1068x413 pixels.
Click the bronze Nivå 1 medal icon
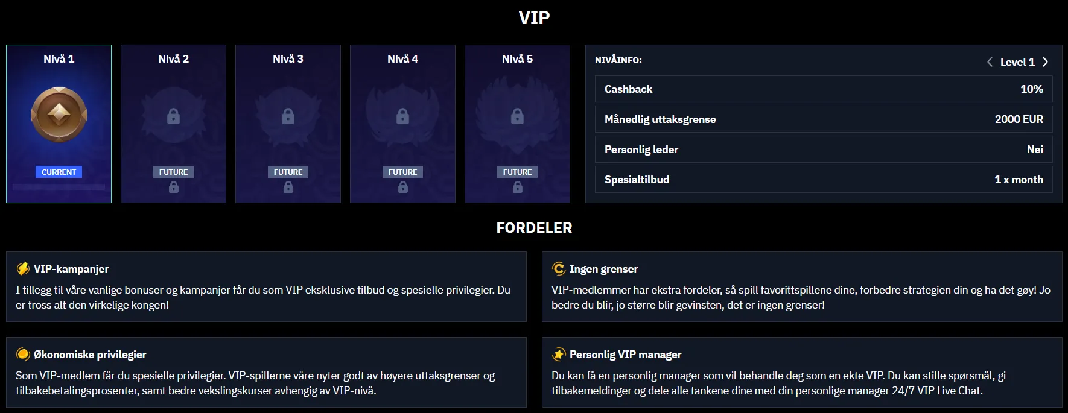59,115
